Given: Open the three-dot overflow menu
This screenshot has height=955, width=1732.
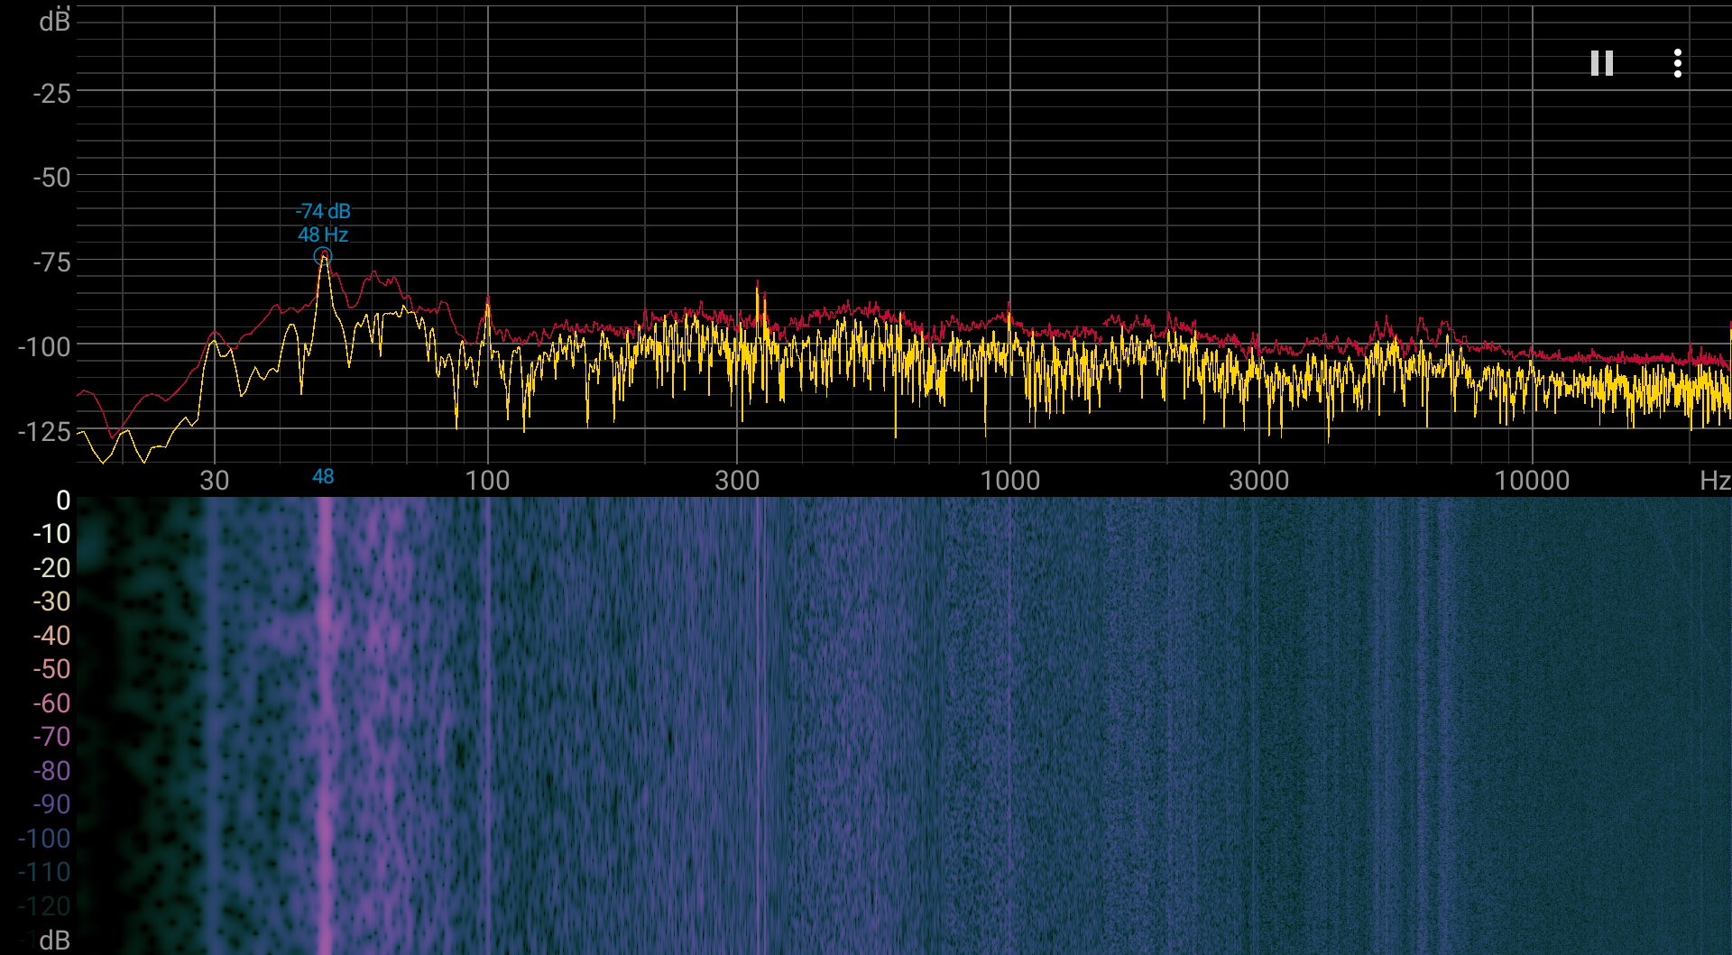Looking at the screenshot, I should click(x=1677, y=63).
